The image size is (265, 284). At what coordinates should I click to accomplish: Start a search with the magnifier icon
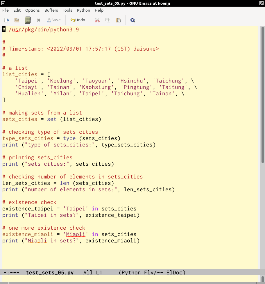[133, 20]
